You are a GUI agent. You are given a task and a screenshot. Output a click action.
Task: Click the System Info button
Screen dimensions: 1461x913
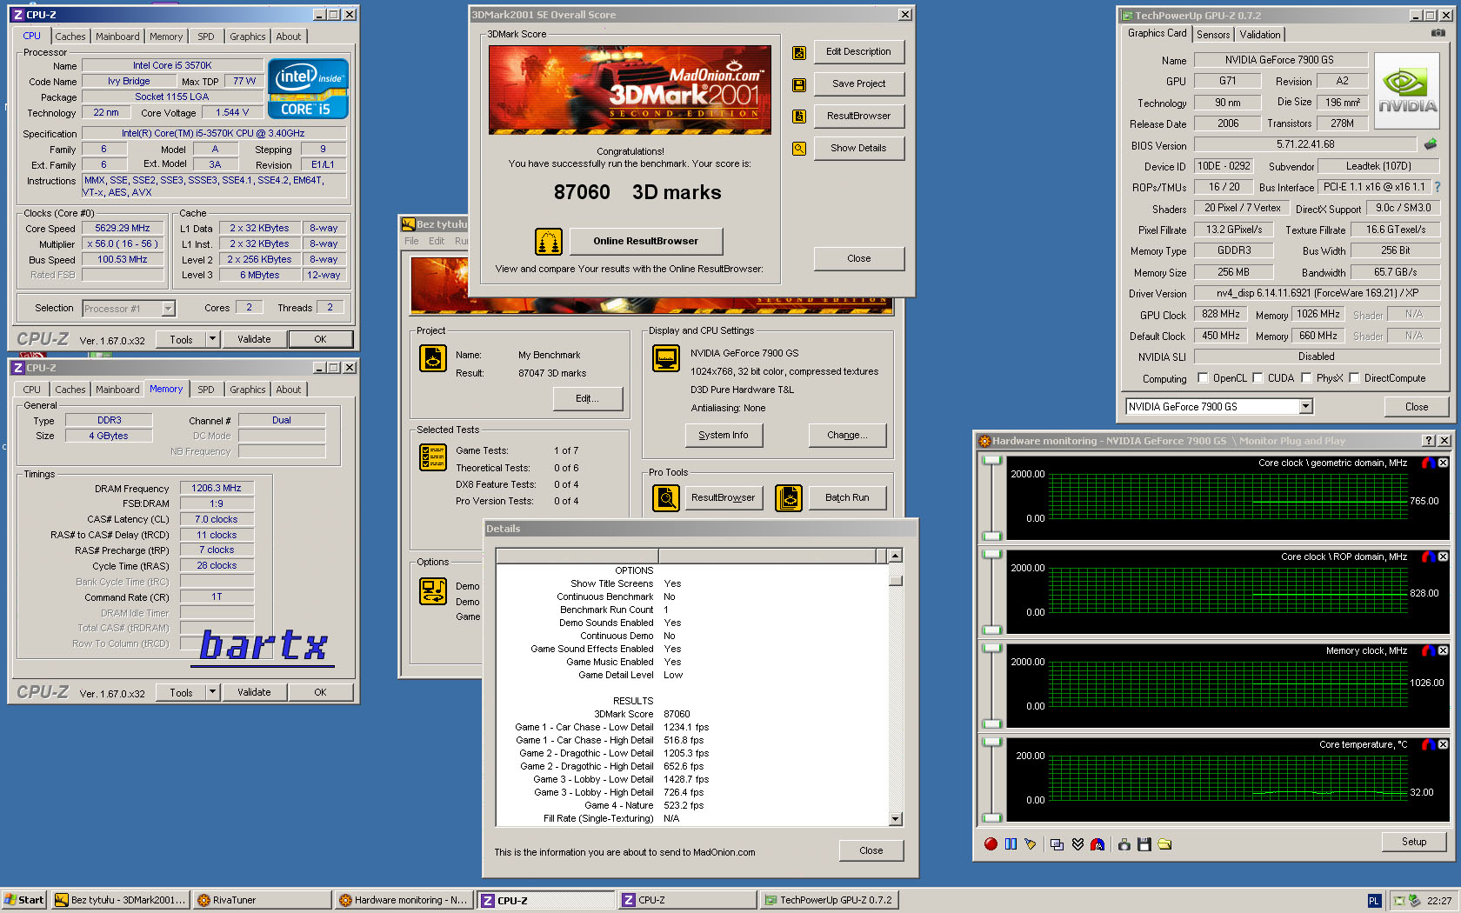tap(724, 436)
